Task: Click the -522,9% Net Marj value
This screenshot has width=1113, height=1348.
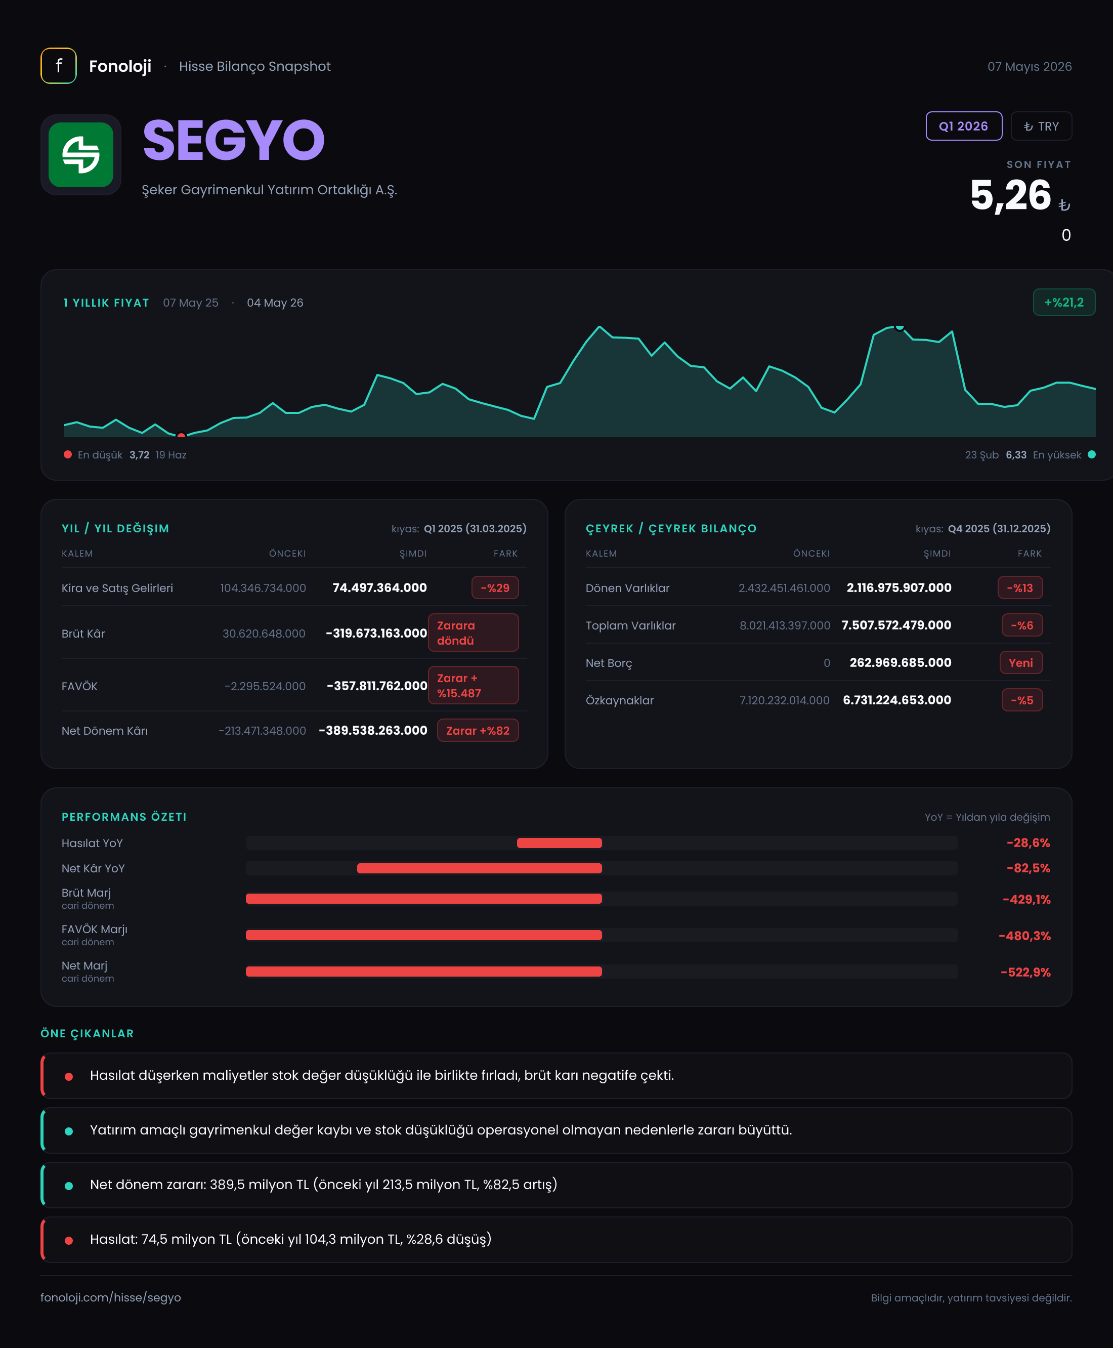Action: (x=1026, y=972)
